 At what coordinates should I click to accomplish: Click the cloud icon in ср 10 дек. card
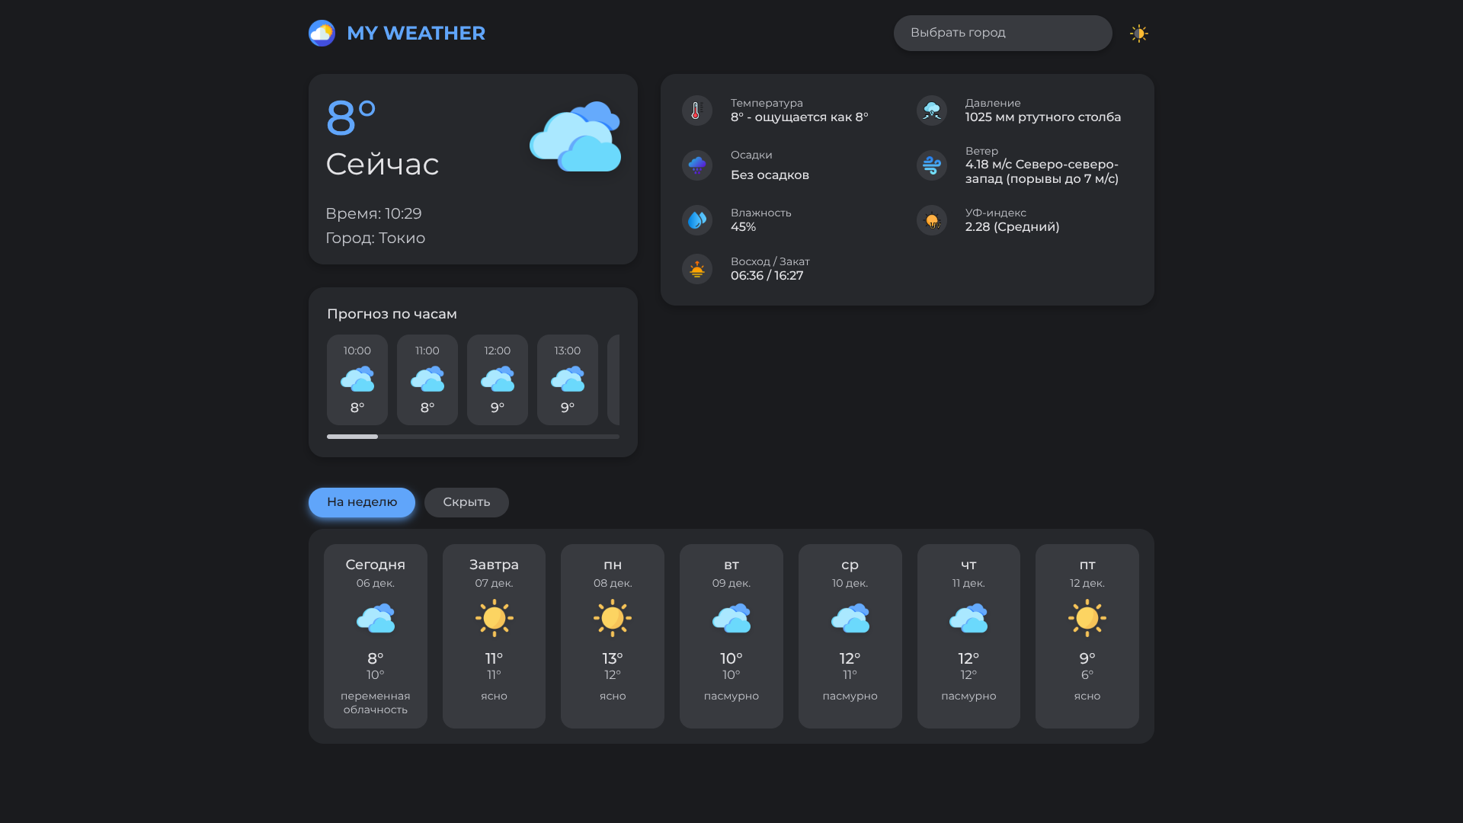pyautogui.click(x=850, y=618)
